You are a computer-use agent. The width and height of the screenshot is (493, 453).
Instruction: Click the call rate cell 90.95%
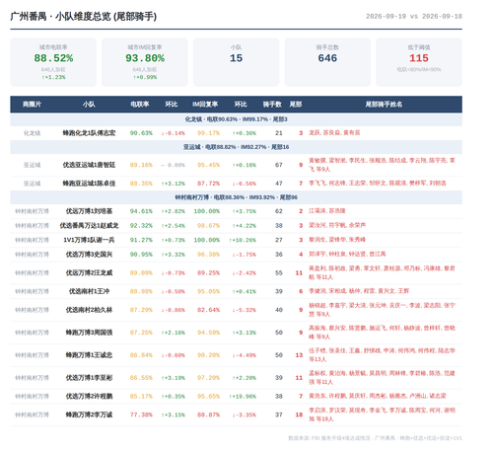click(141, 255)
